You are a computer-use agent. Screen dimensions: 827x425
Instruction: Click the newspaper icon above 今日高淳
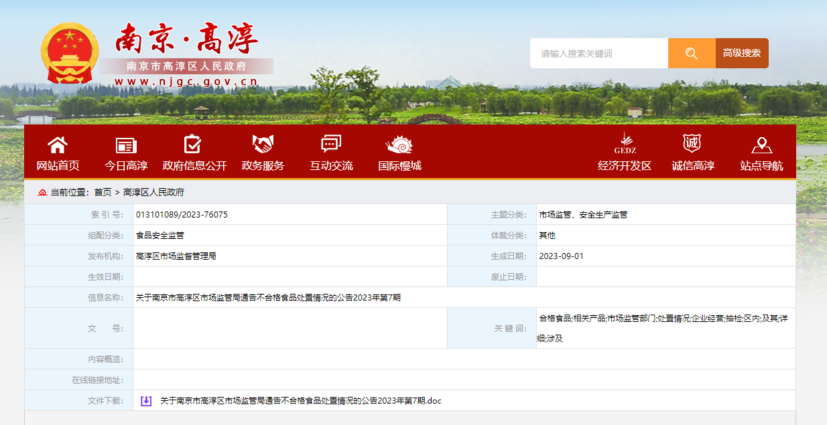pos(126,145)
